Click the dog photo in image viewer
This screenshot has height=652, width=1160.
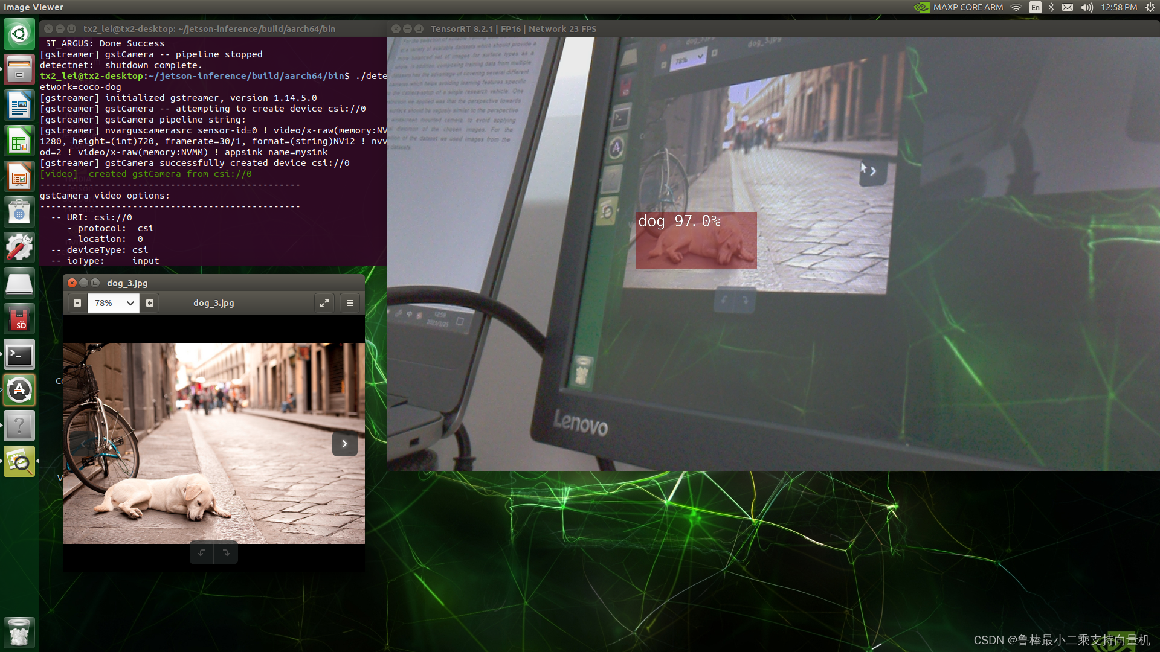click(x=214, y=444)
